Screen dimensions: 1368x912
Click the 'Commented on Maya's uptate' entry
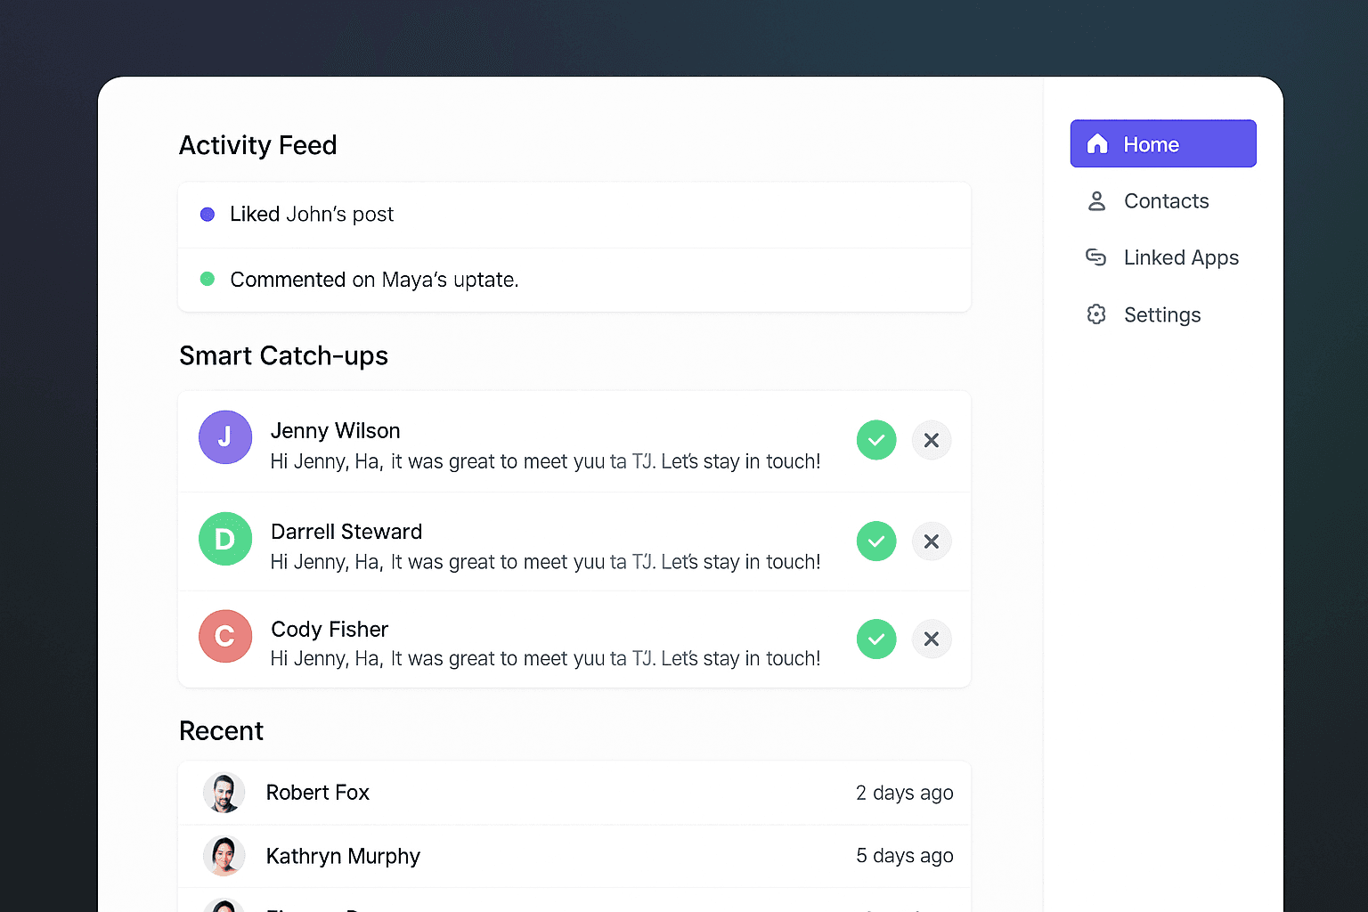click(574, 280)
